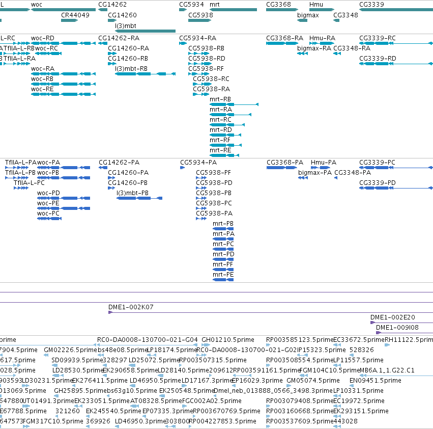Select protein woc-PD

[48, 193]
